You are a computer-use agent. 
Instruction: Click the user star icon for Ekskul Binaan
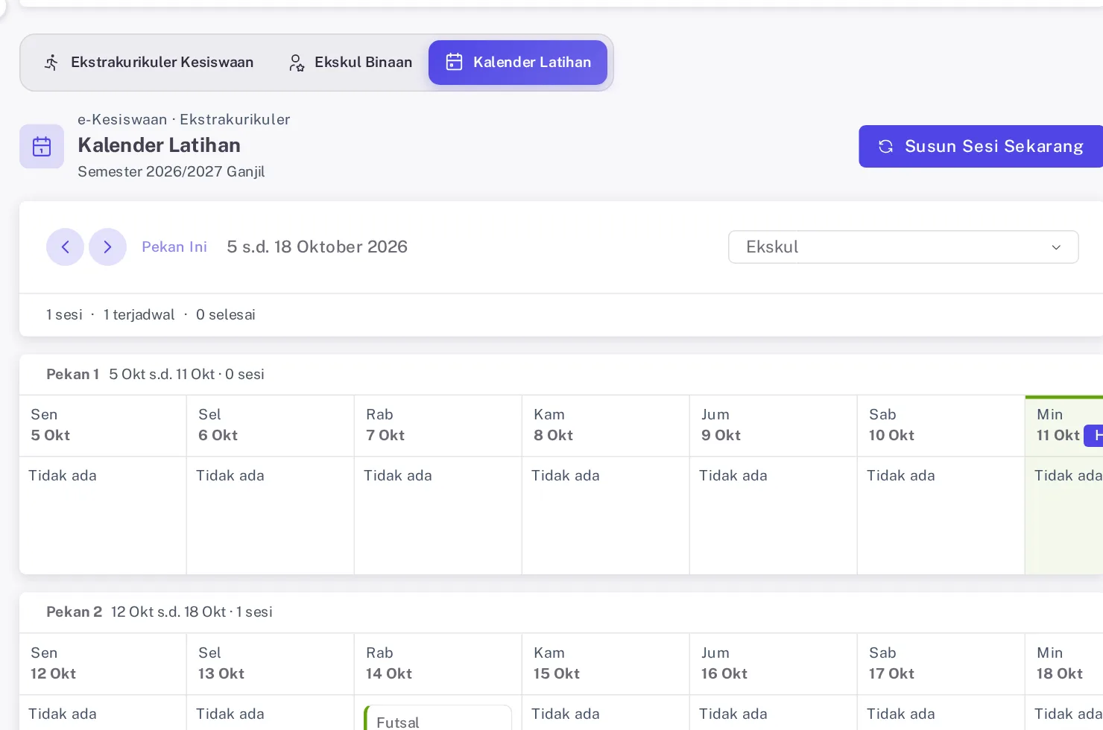(x=296, y=63)
